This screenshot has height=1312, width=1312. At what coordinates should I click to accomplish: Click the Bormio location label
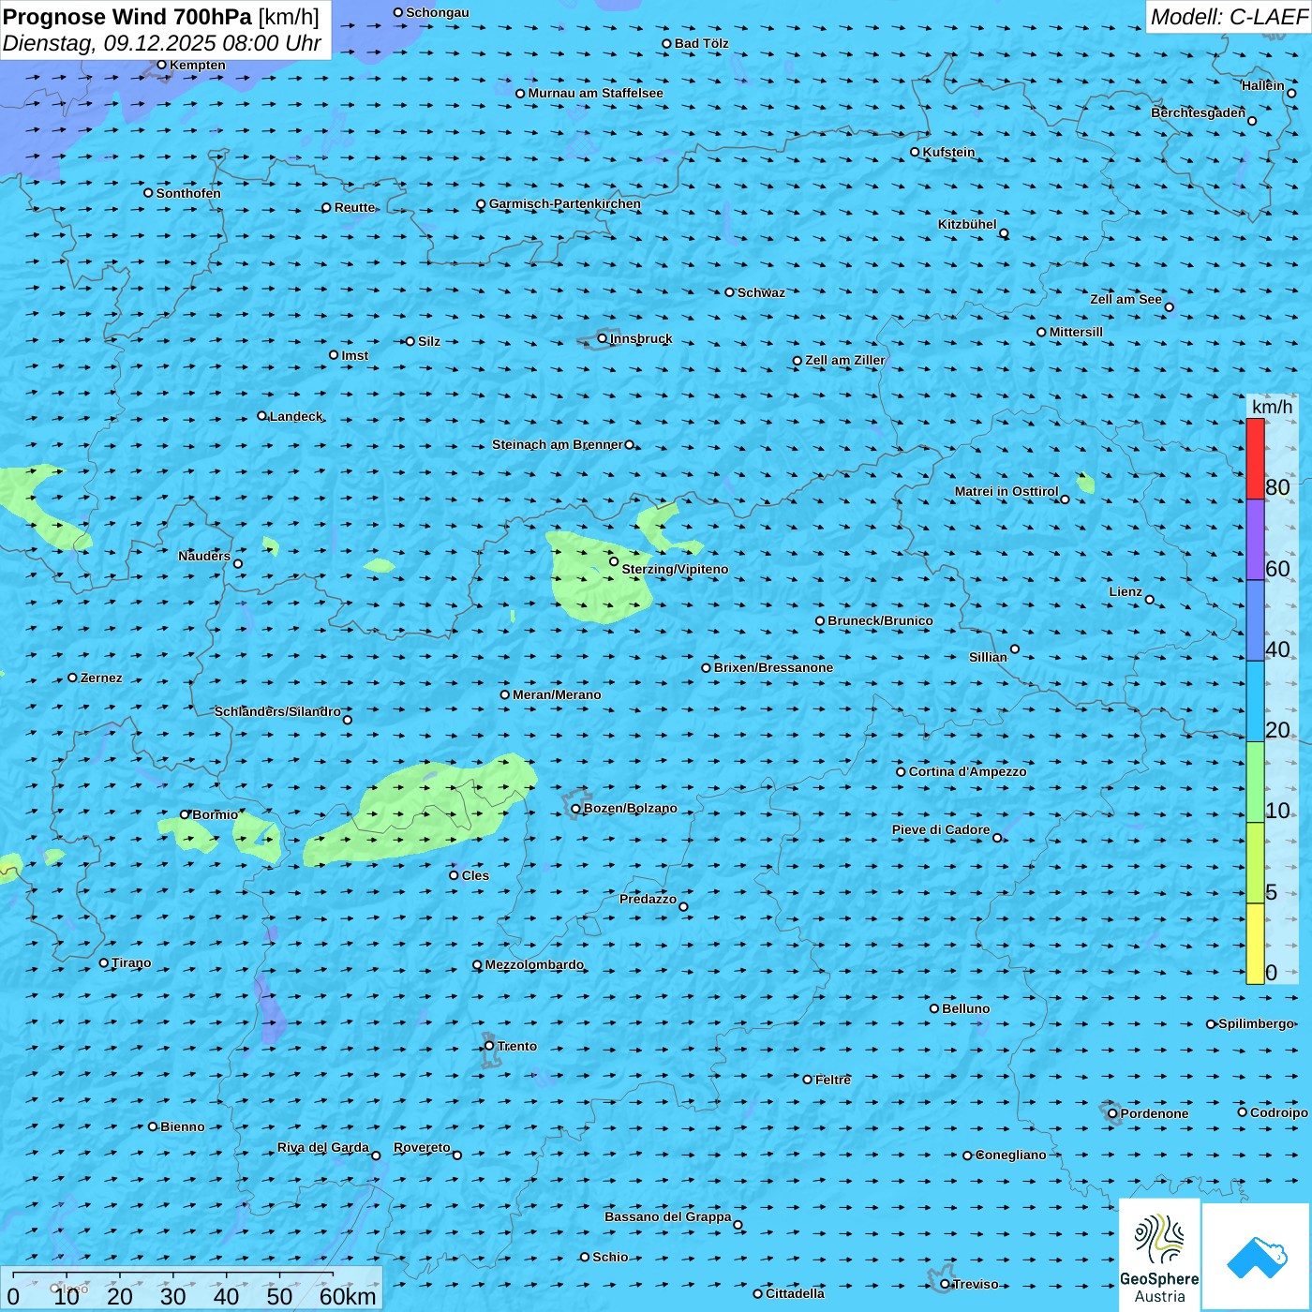click(216, 814)
